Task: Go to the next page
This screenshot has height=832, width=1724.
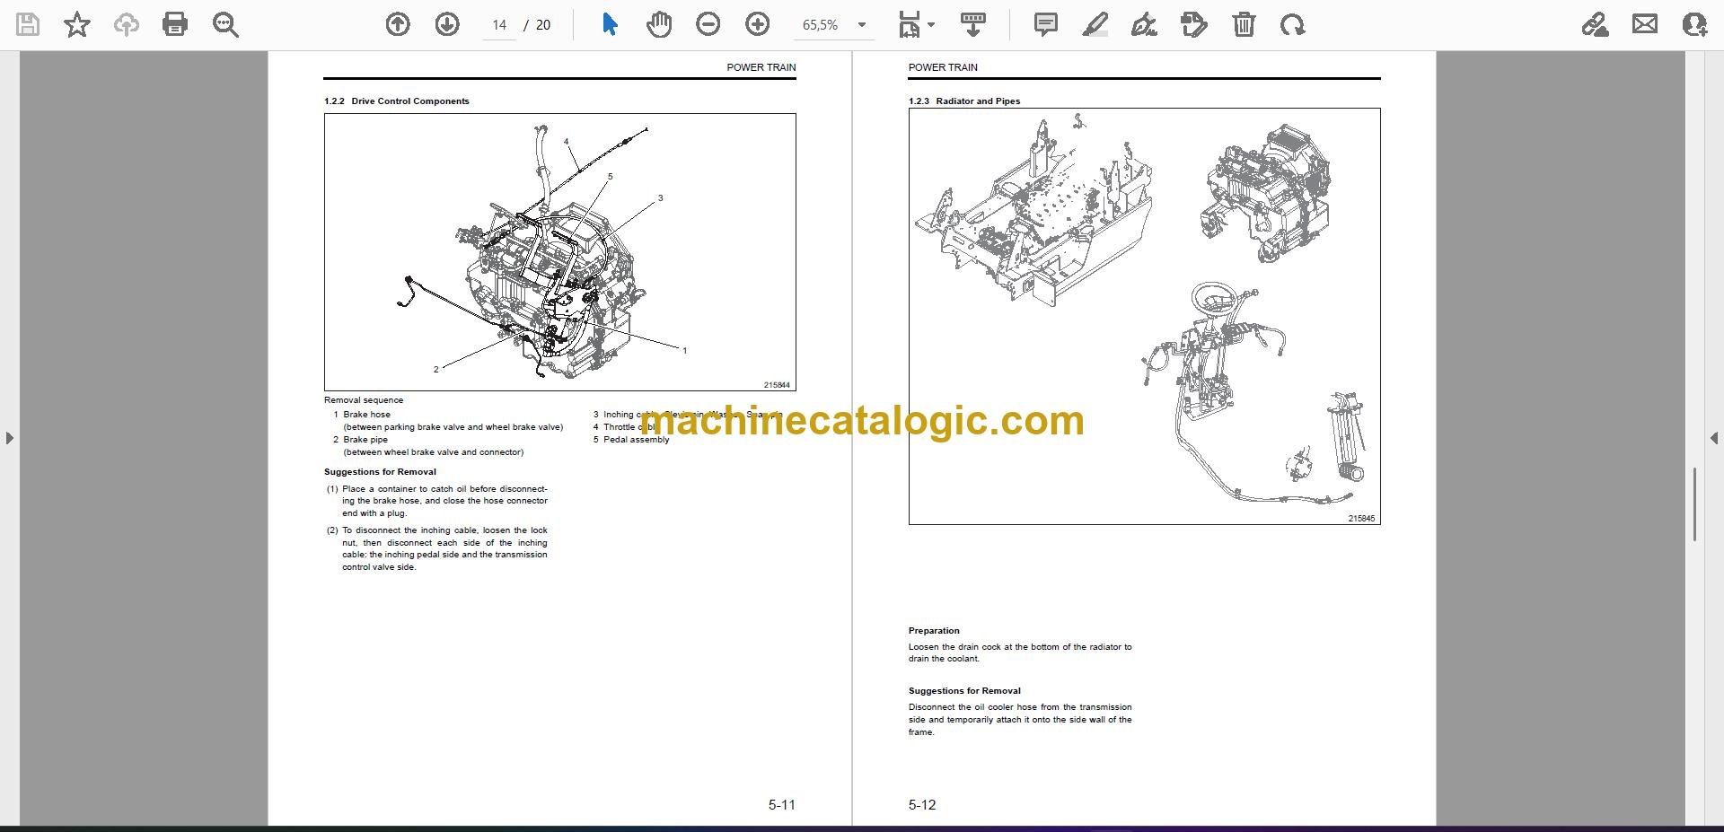Action: [447, 24]
